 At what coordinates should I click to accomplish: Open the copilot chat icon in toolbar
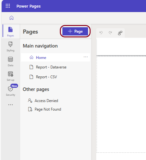(x=120, y=33)
